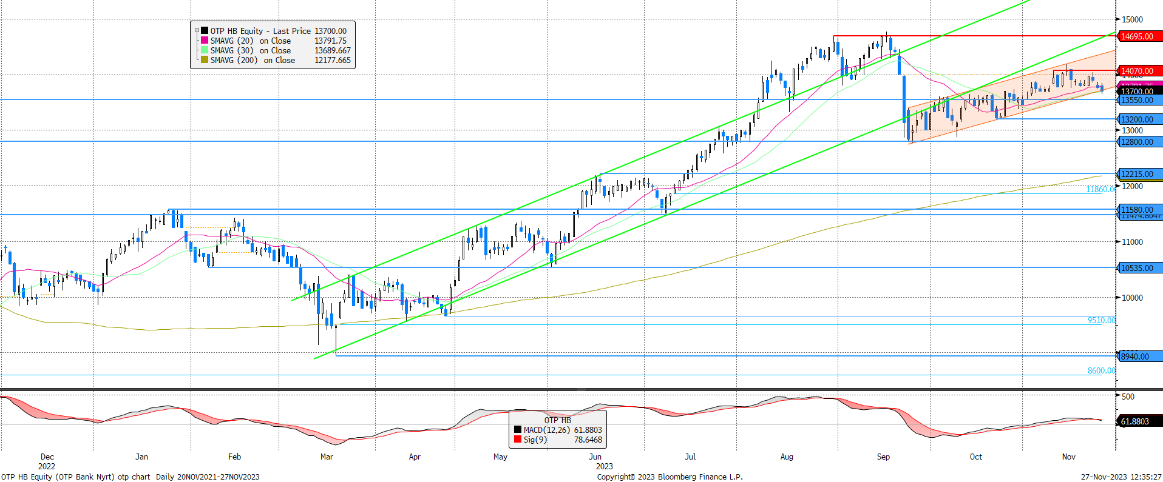Click the Feb date axis label
This screenshot has height=482, width=1163.
(x=234, y=457)
